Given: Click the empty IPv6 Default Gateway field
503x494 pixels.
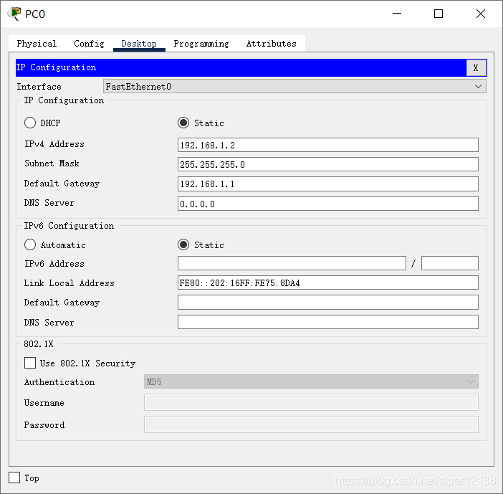Looking at the screenshot, I should coord(328,303).
